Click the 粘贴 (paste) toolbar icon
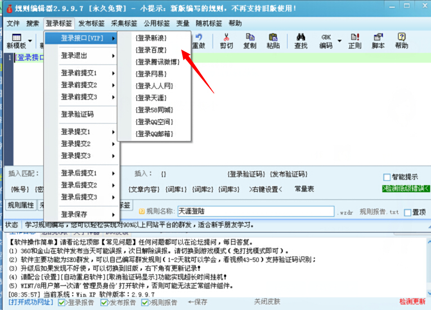The width and height of the screenshot is (431, 310). (x=273, y=41)
